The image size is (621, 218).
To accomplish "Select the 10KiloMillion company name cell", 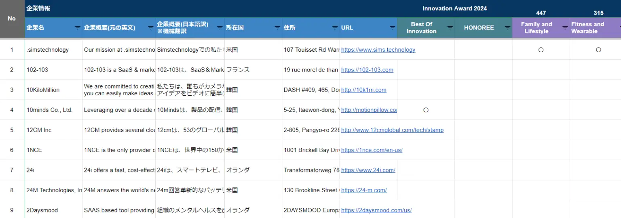I will (x=54, y=90).
